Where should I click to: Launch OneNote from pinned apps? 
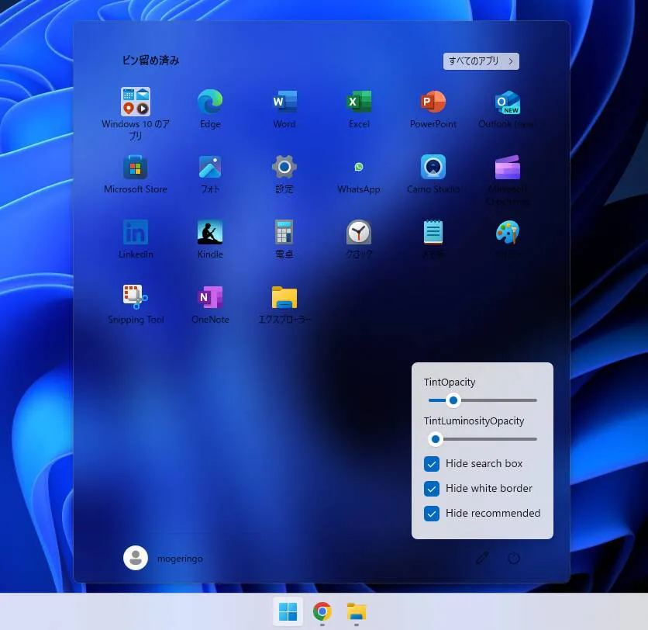[210, 304]
